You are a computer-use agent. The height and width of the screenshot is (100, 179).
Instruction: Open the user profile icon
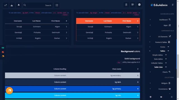pos(12,5)
